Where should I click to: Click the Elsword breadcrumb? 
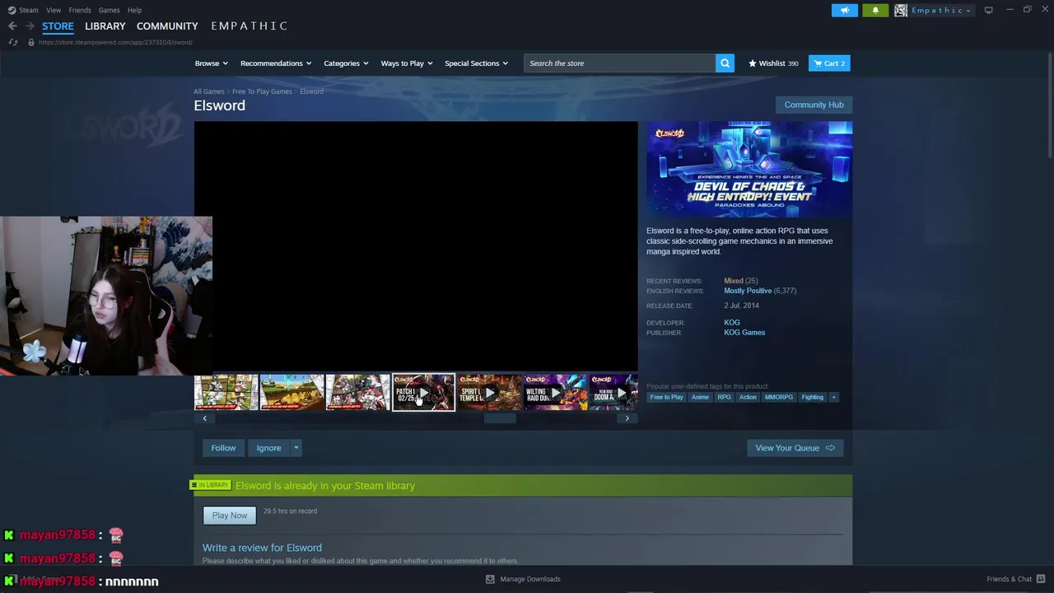311,91
